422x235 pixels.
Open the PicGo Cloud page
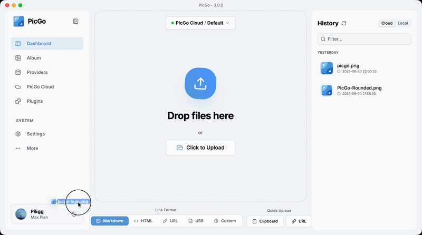47,86
